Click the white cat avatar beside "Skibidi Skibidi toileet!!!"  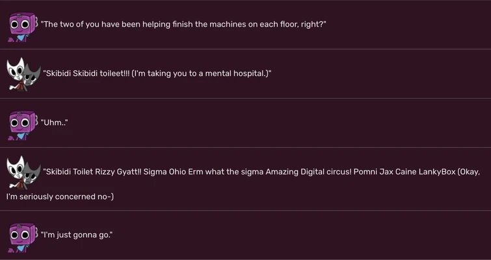point(23,74)
